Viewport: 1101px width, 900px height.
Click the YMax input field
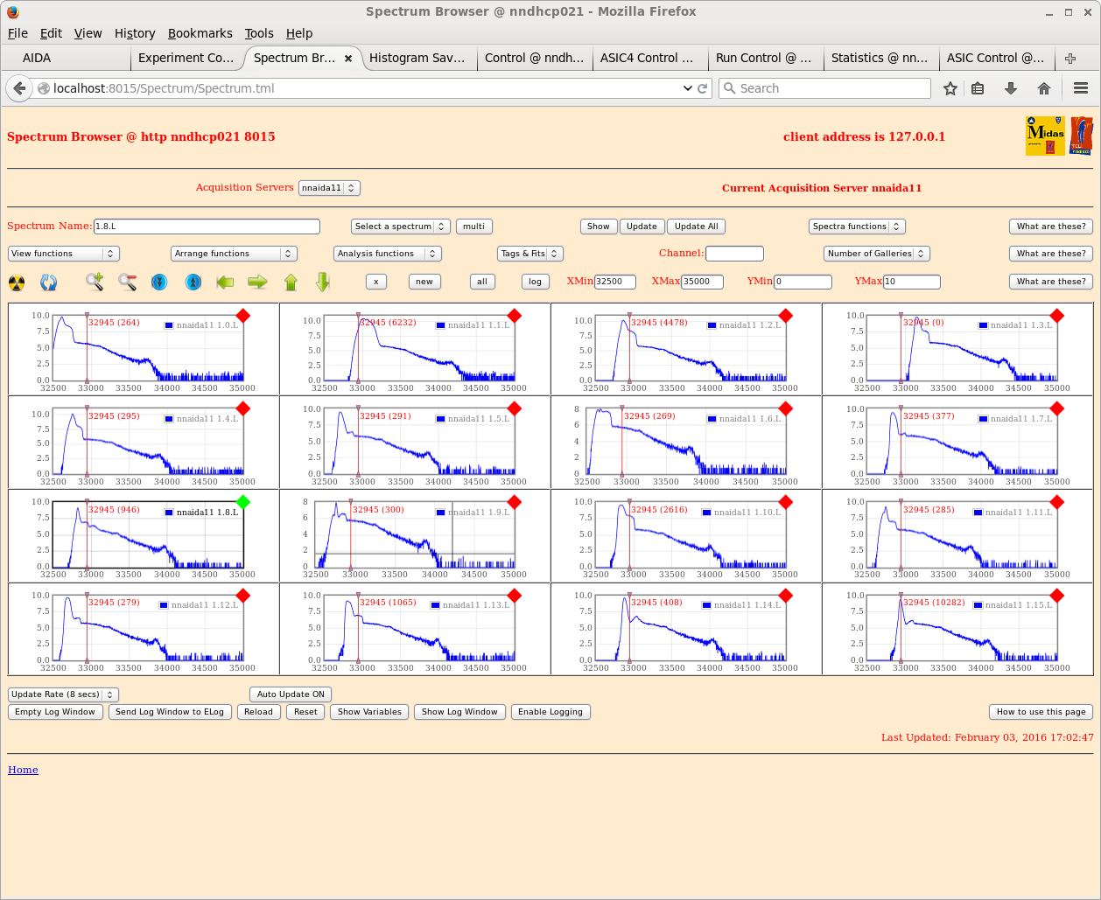point(912,282)
